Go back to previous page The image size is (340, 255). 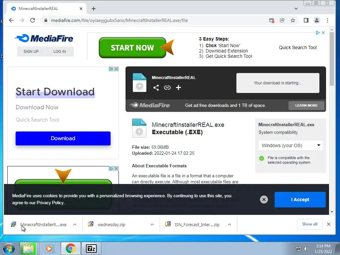(x=11, y=20)
